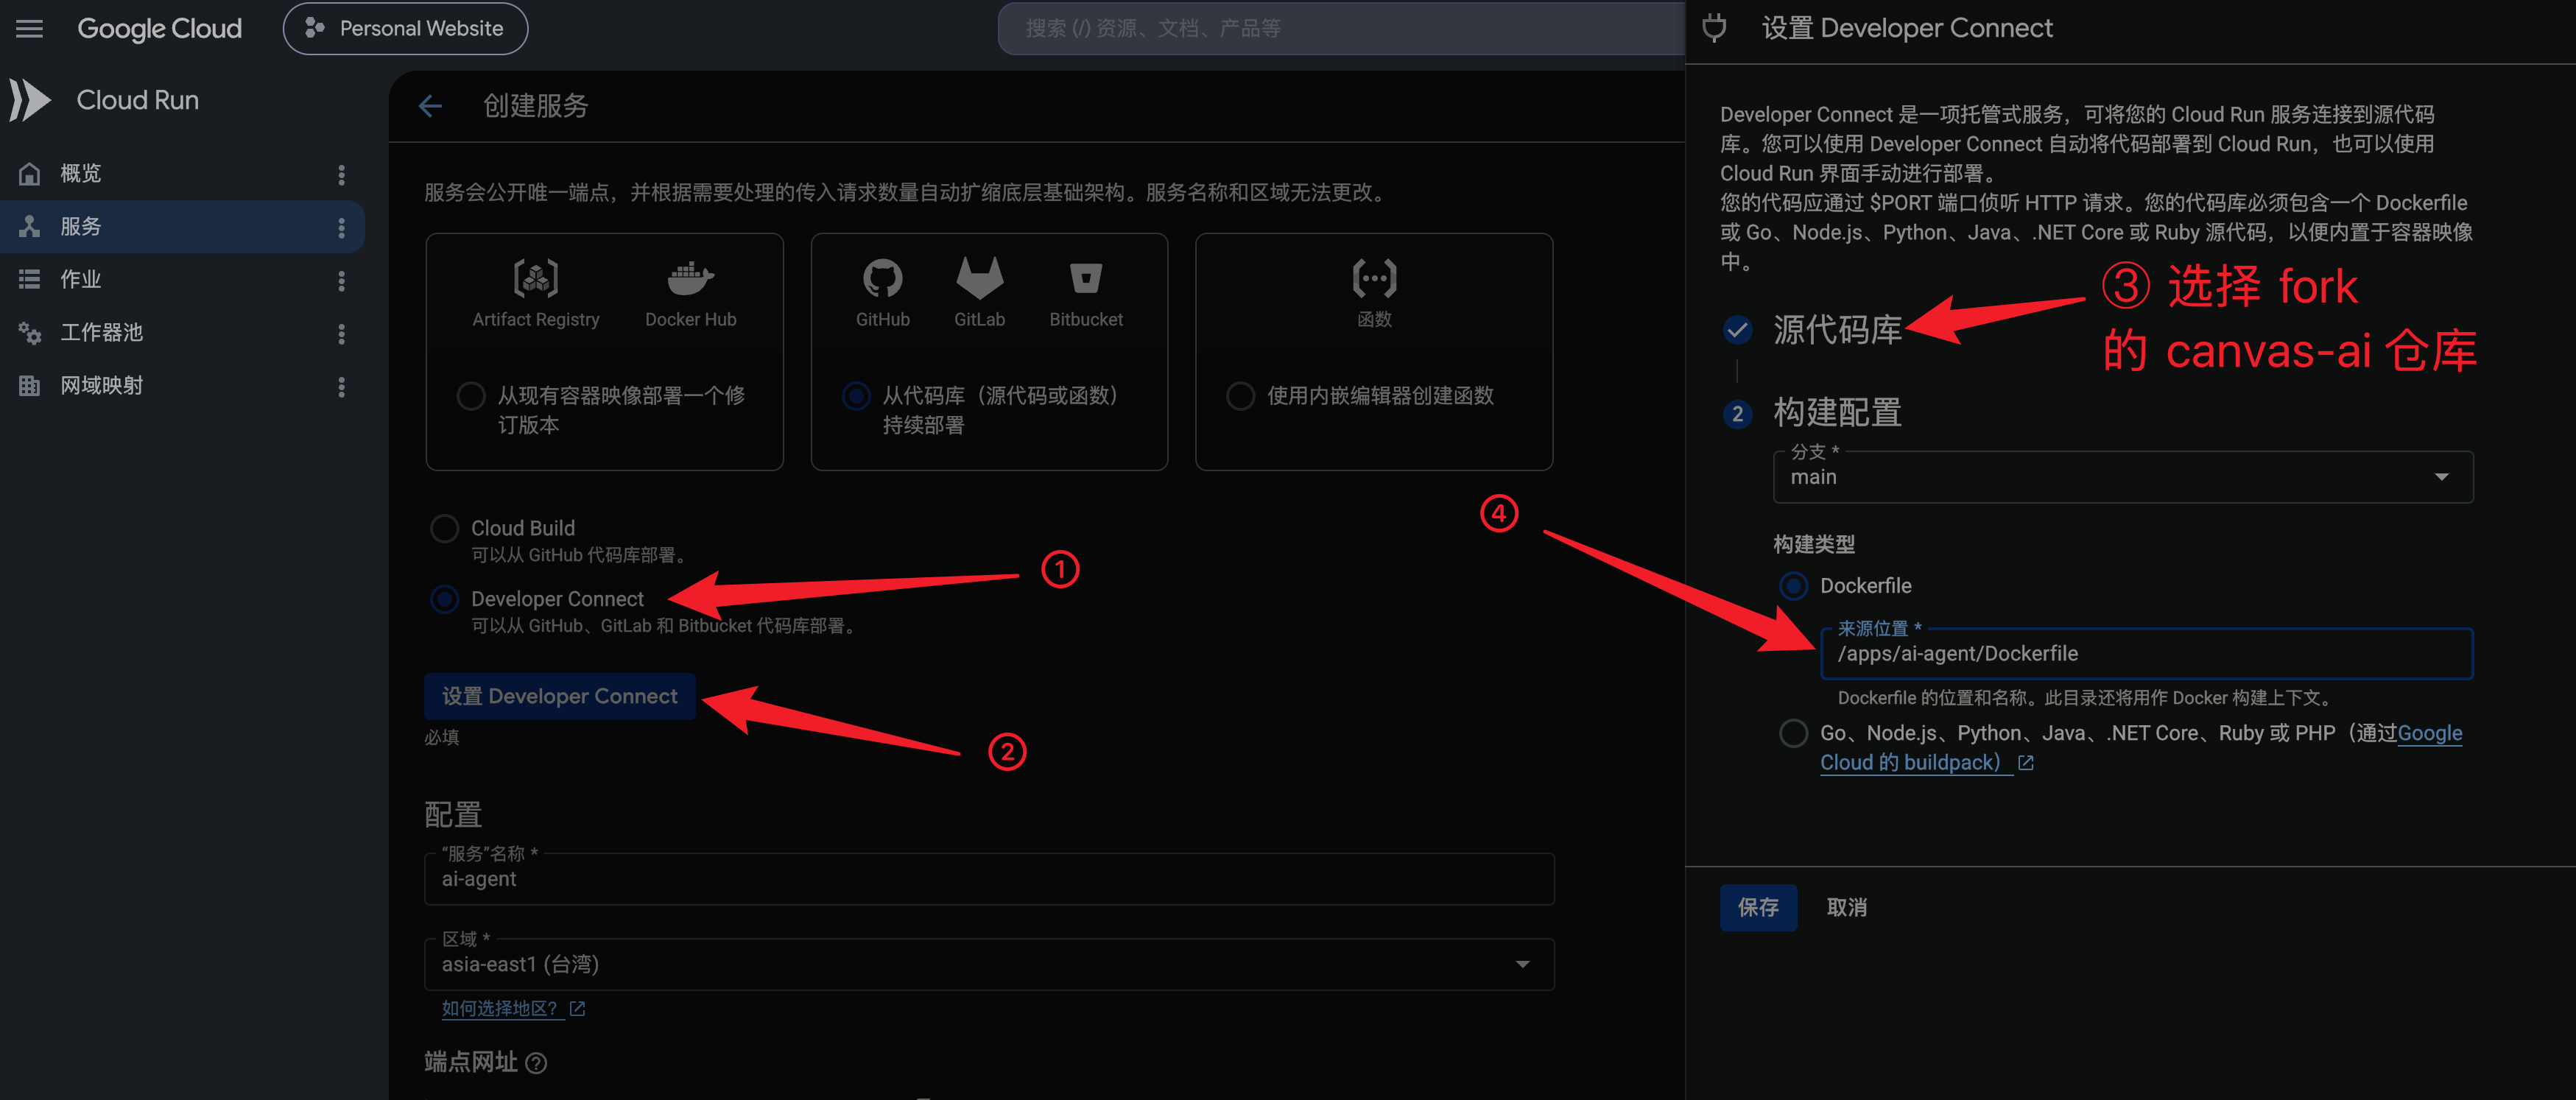
Task: Click the 来源位置 Dockerfile path field
Action: coord(2147,654)
